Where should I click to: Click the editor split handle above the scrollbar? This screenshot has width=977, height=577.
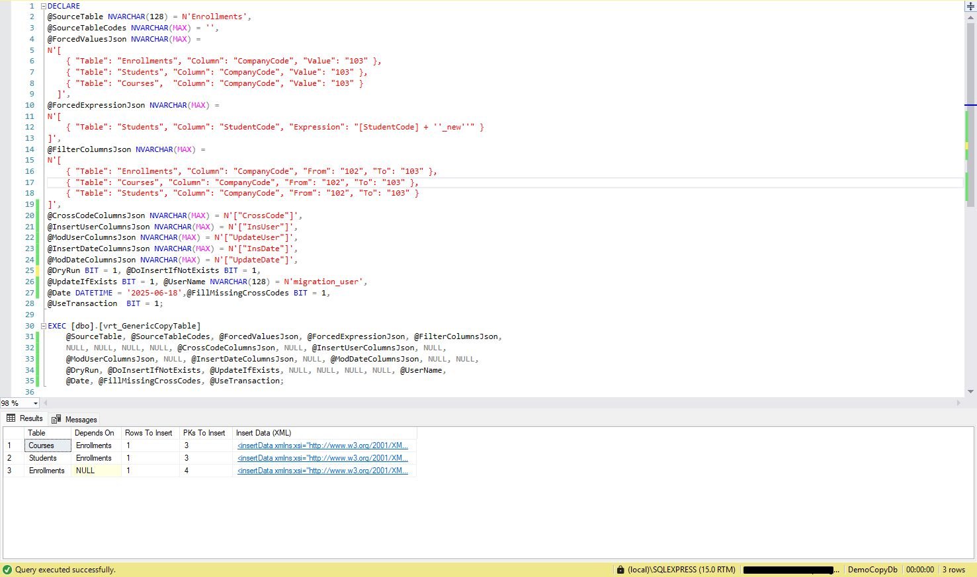pyautogui.click(x=970, y=6)
